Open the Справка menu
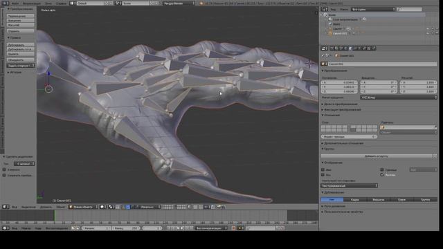The width and height of the screenshot is (443, 249). (61, 3)
